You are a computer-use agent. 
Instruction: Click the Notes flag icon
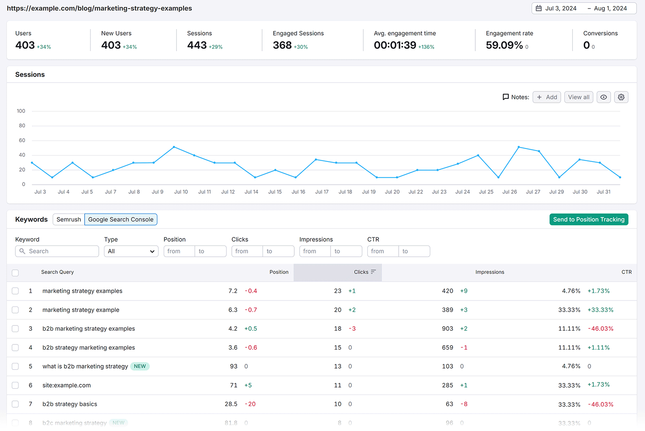(506, 97)
